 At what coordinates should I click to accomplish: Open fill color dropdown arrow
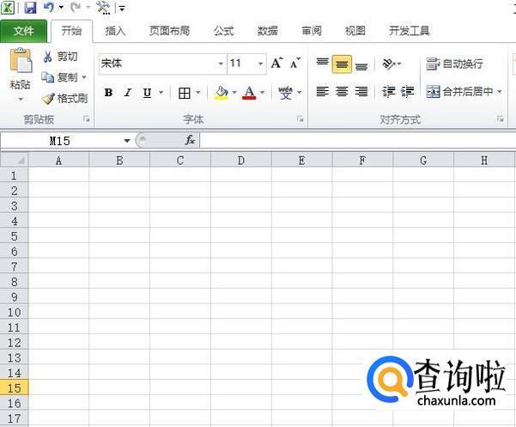[x=234, y=93]
